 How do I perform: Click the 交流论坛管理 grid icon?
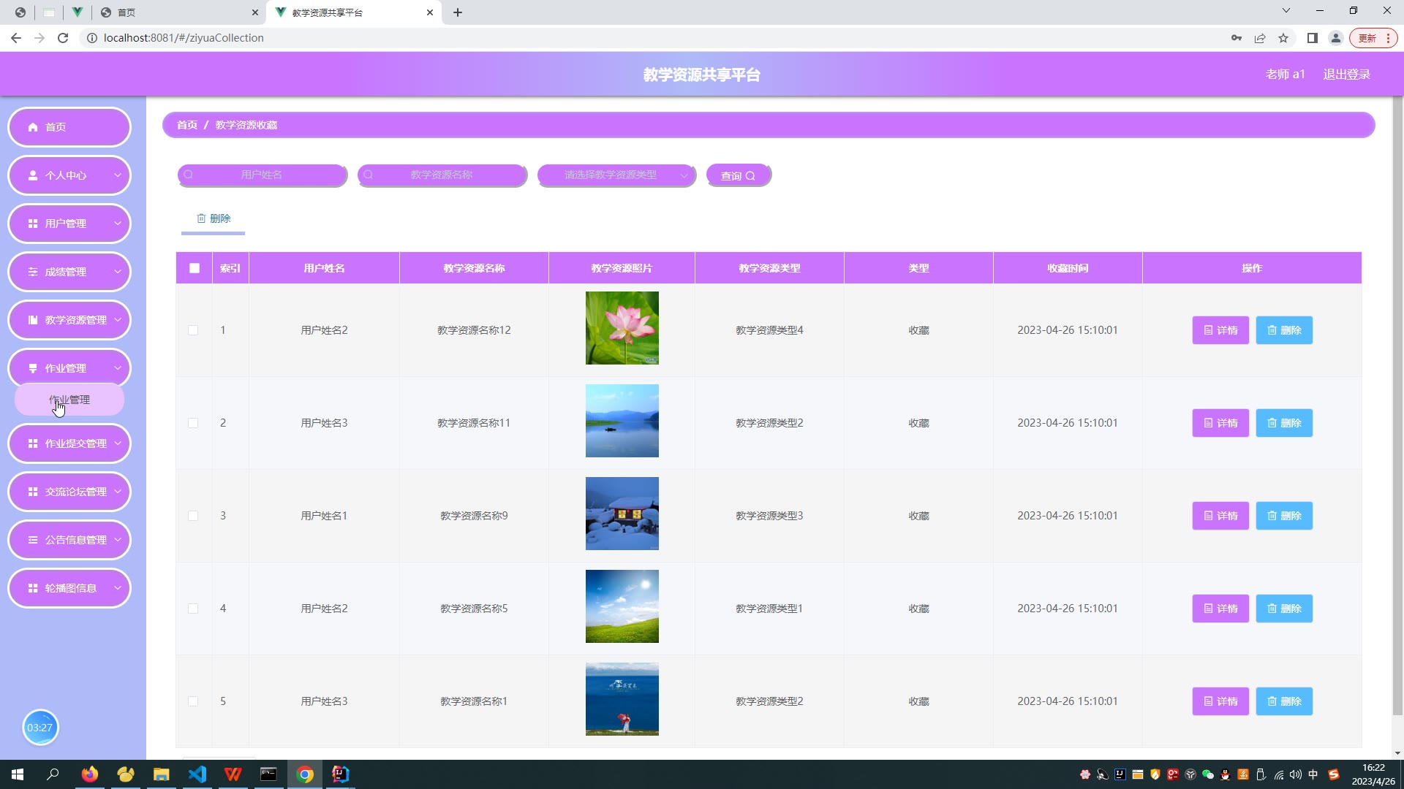point(33,492)
